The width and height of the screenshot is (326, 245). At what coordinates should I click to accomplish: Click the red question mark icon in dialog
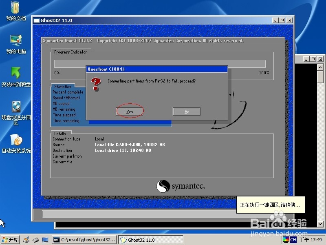pyautogui.click(x=96, y=84)
